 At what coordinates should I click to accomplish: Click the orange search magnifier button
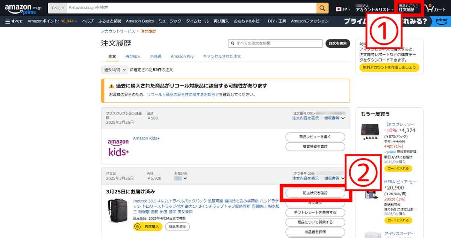click(x=322, y=8)
